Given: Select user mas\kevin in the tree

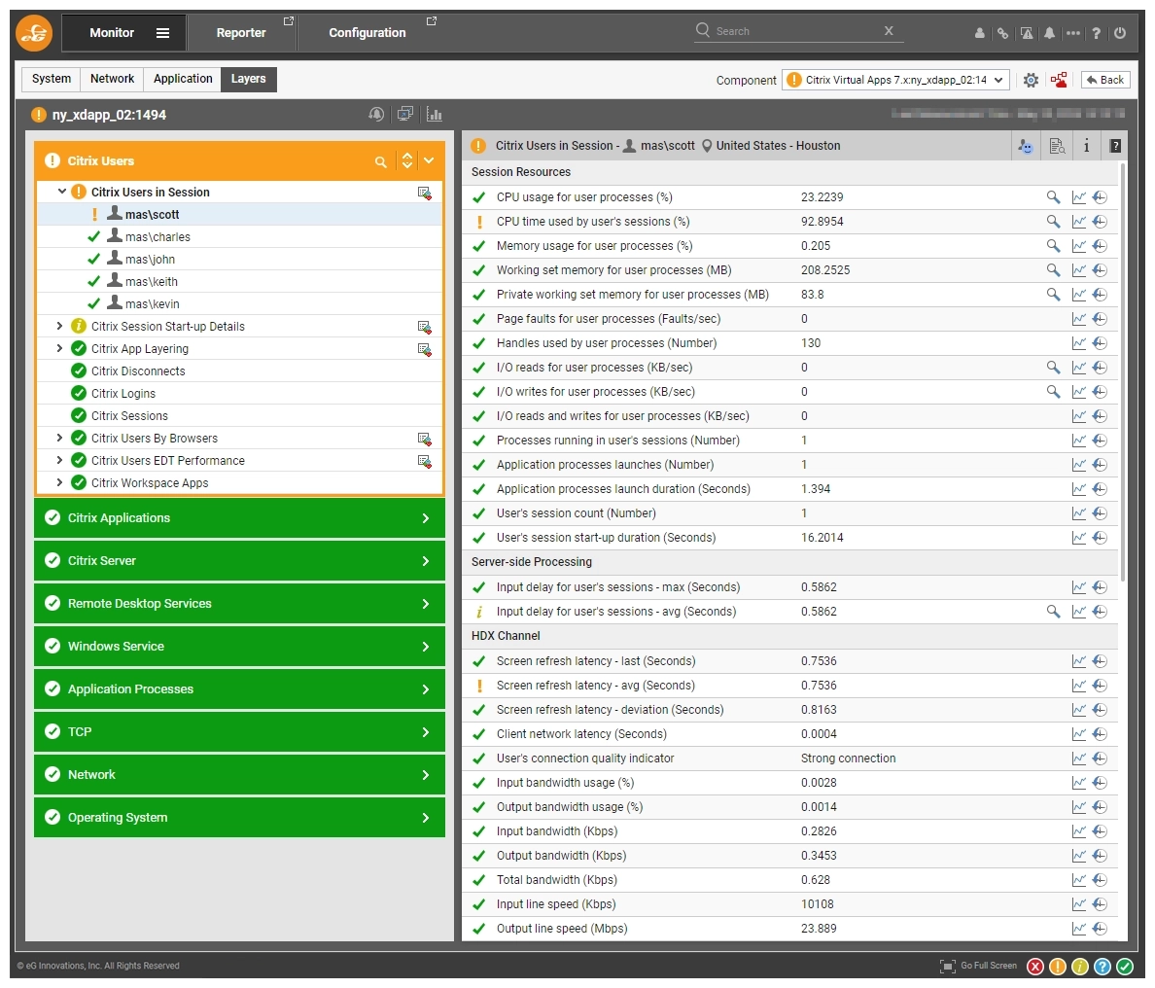Looking at the screenshot, I should click(x=152, y=304).
